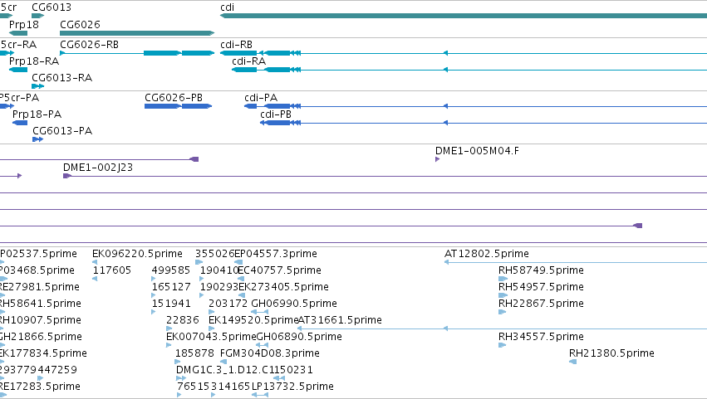Viewport: 707px width, 399px height.
Task: Open the CG6026-RB transcript label
Action: (x=89, y=45)
